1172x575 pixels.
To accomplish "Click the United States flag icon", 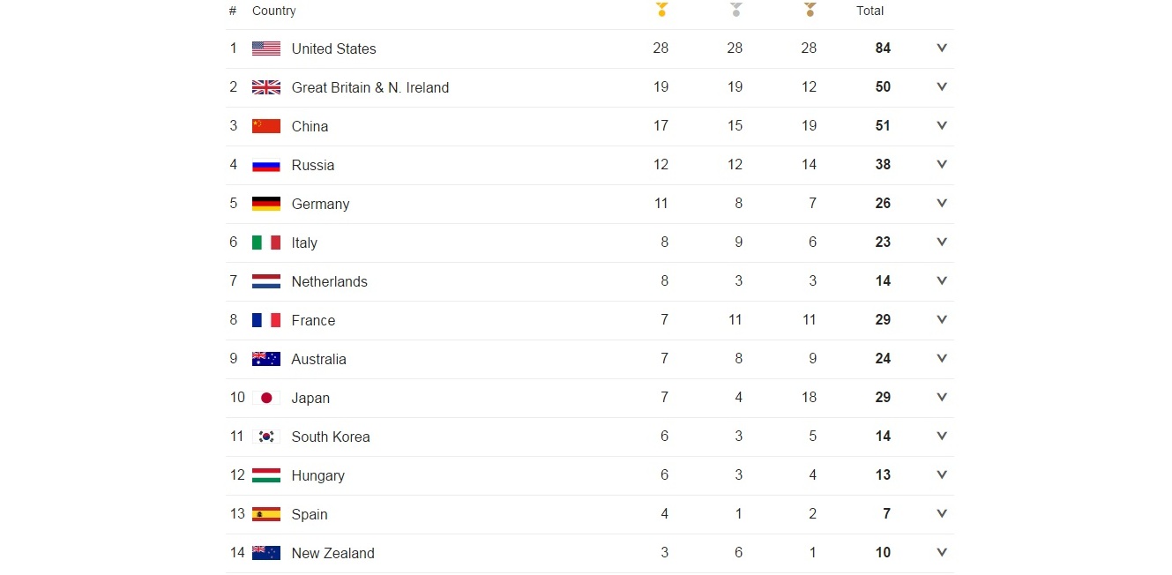I will [266, 49].
